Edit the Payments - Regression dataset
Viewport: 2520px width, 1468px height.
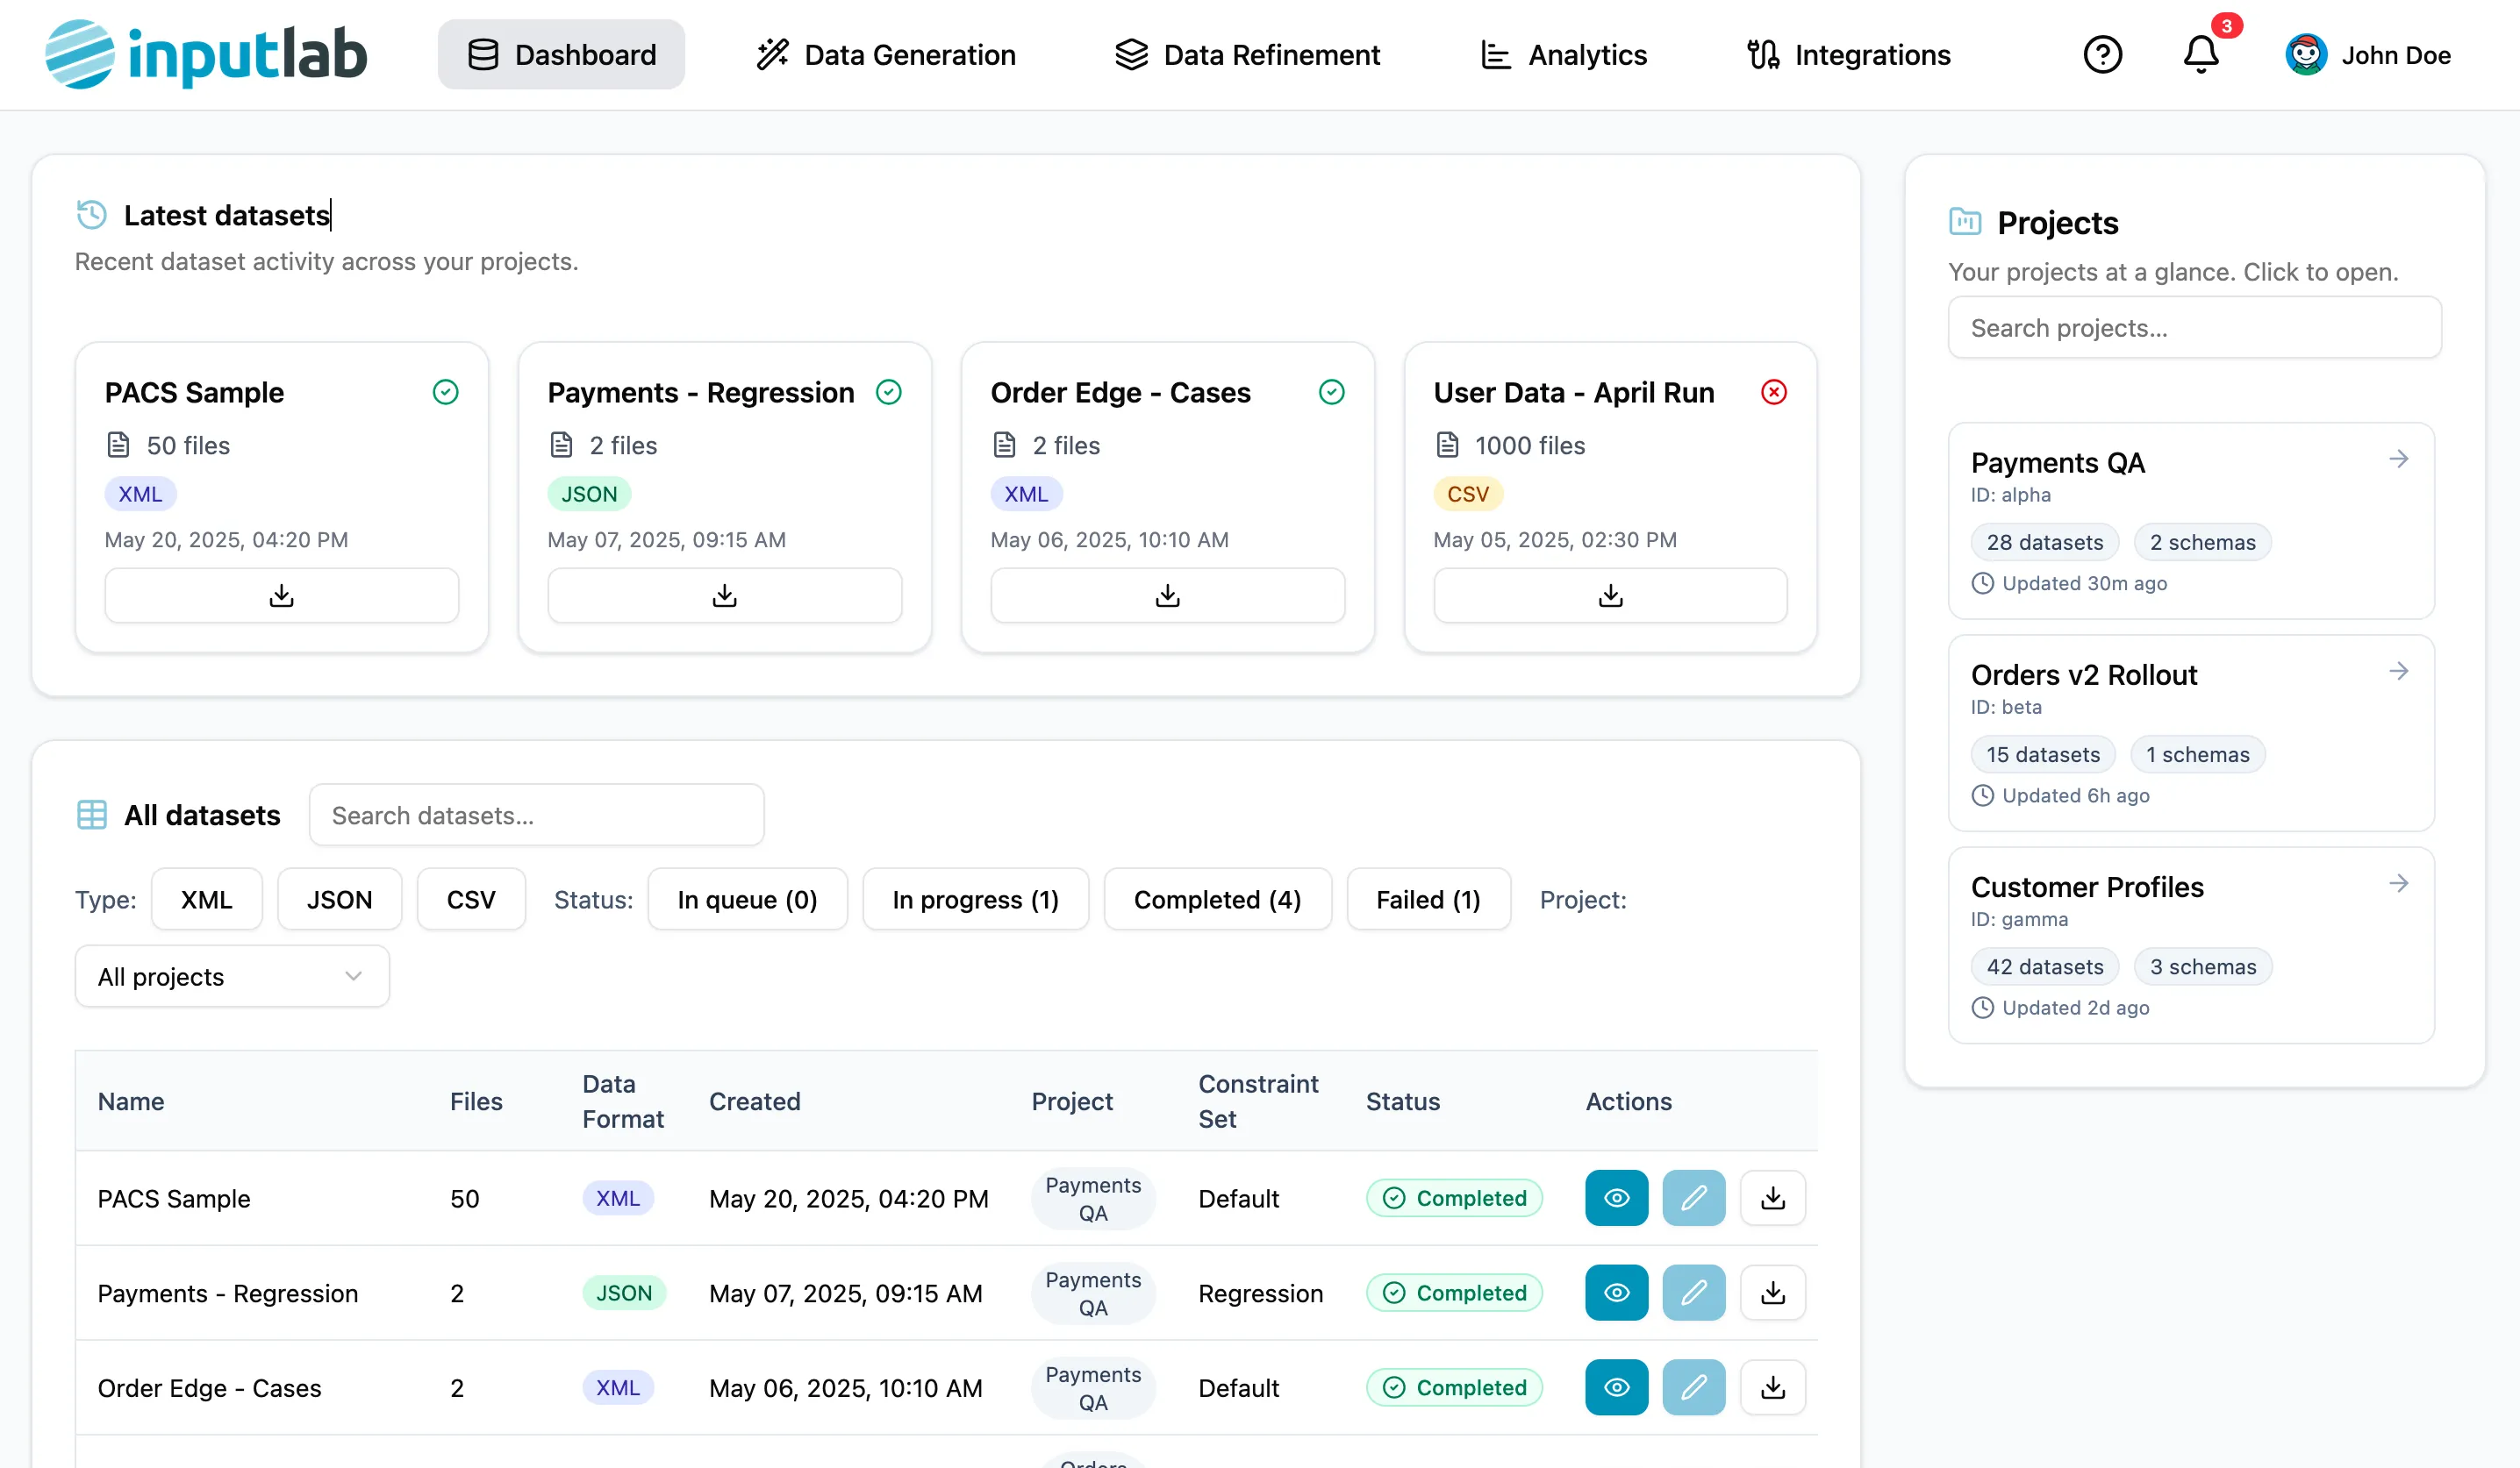[1693, 1292]
